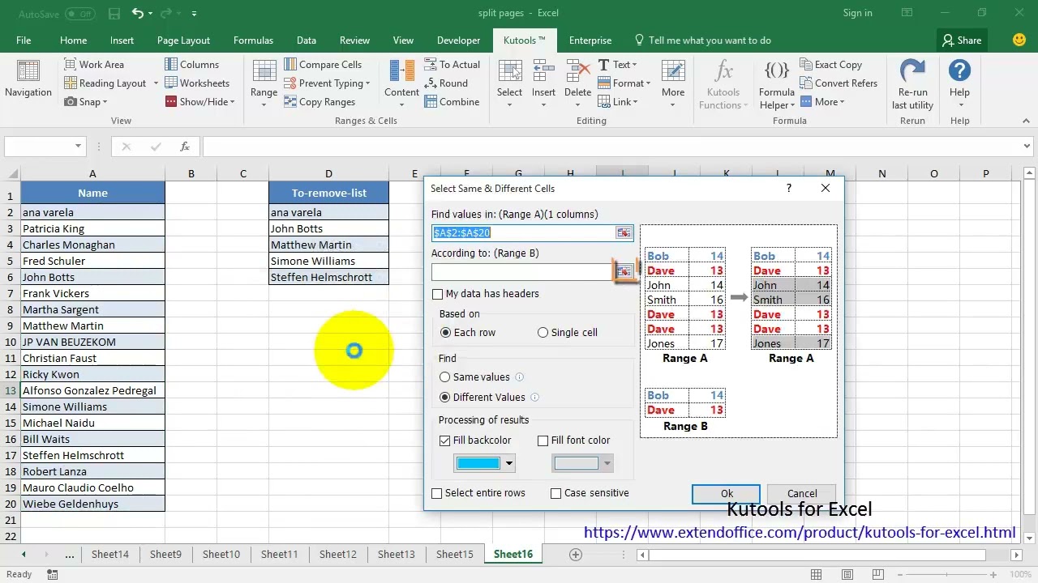This screenshot has width=1038, height=583.
Task: Click the Range A selector icon
Action: pos(623,233)
